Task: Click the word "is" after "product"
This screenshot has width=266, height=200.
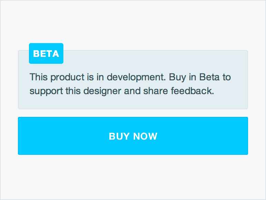Action: point(90,77)
